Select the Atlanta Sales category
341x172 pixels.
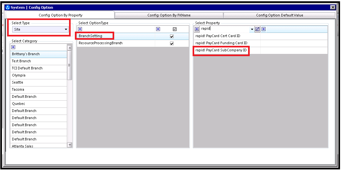[x=38, y=146]
